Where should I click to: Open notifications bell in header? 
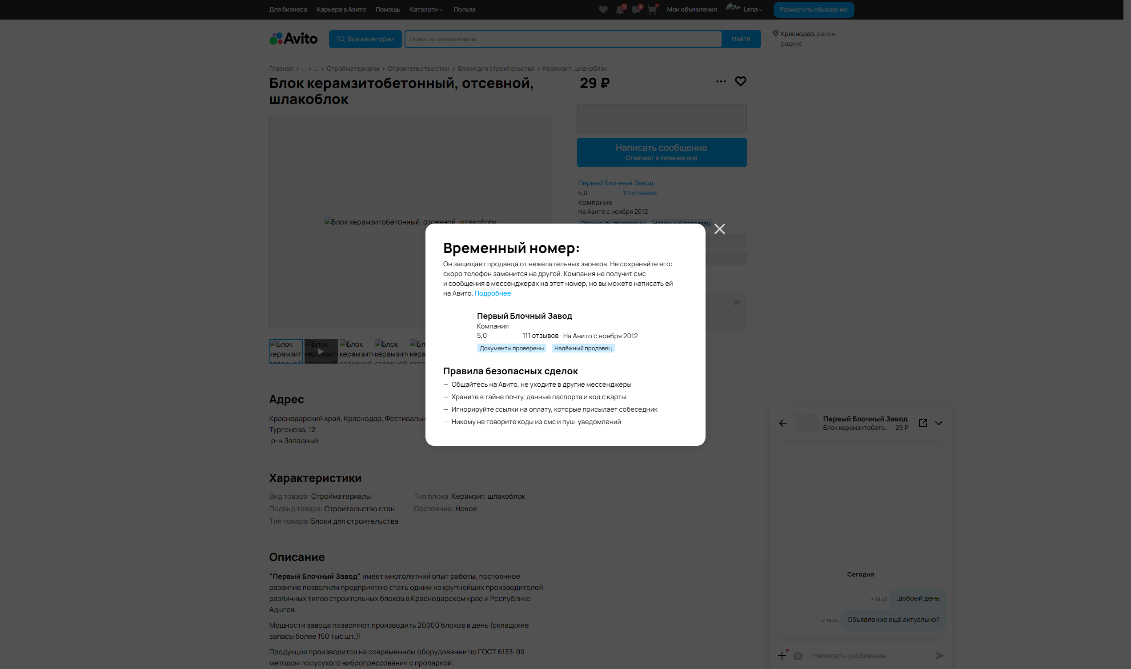[x=620, y=10]
